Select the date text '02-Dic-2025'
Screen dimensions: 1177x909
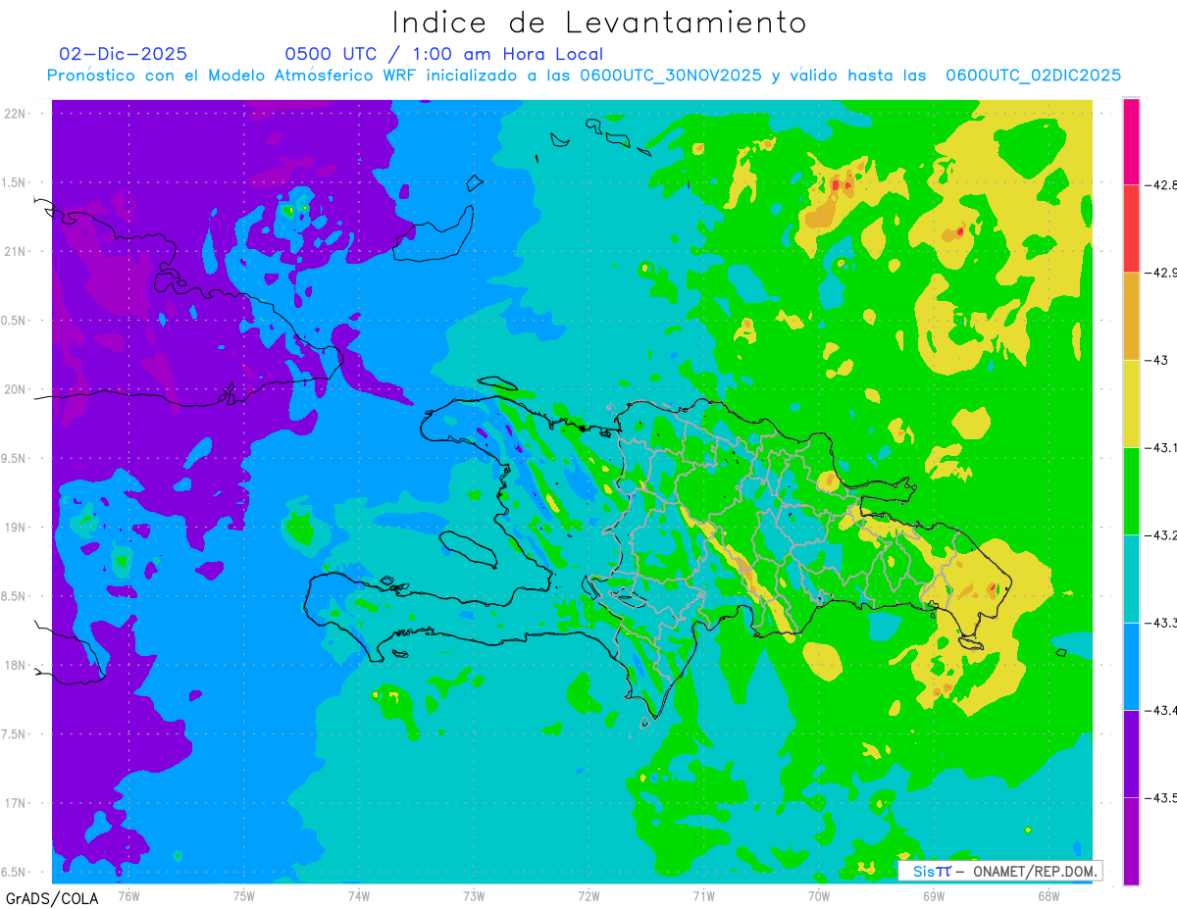tap(124, 54)
